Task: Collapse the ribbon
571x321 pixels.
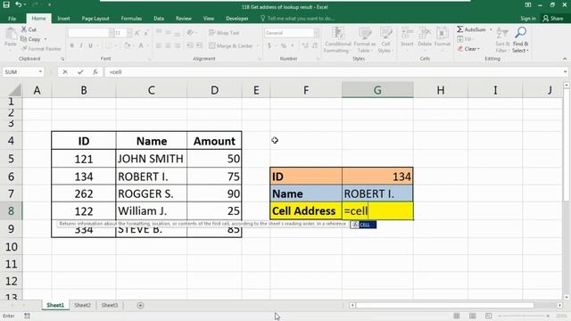Action: (x=565, y=59)
